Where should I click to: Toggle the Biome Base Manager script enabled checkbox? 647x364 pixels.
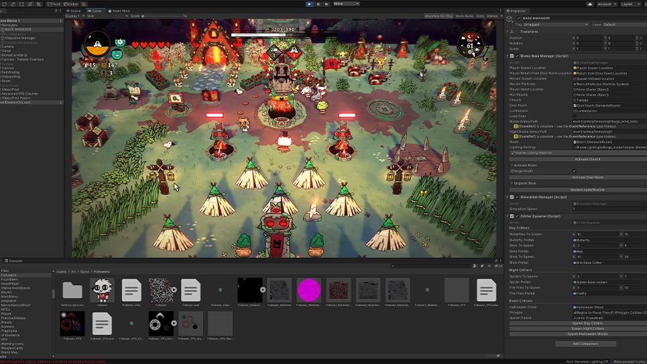tap(517, 56)
